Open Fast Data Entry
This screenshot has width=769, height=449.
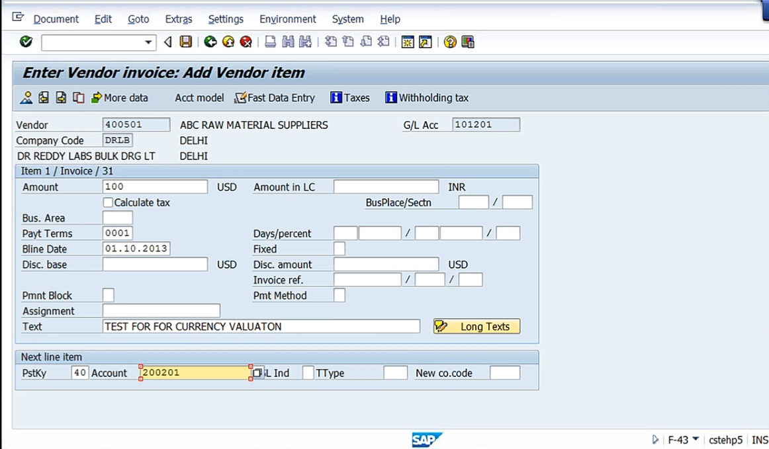click(x=275, y=98)
